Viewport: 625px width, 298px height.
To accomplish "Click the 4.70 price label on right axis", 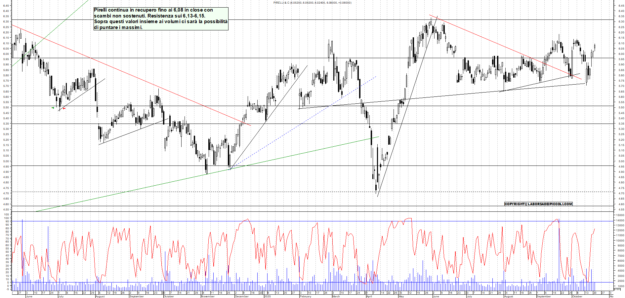I will (x=621, y=193).
